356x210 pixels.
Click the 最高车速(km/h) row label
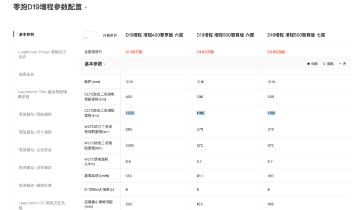tap(97, 176)
